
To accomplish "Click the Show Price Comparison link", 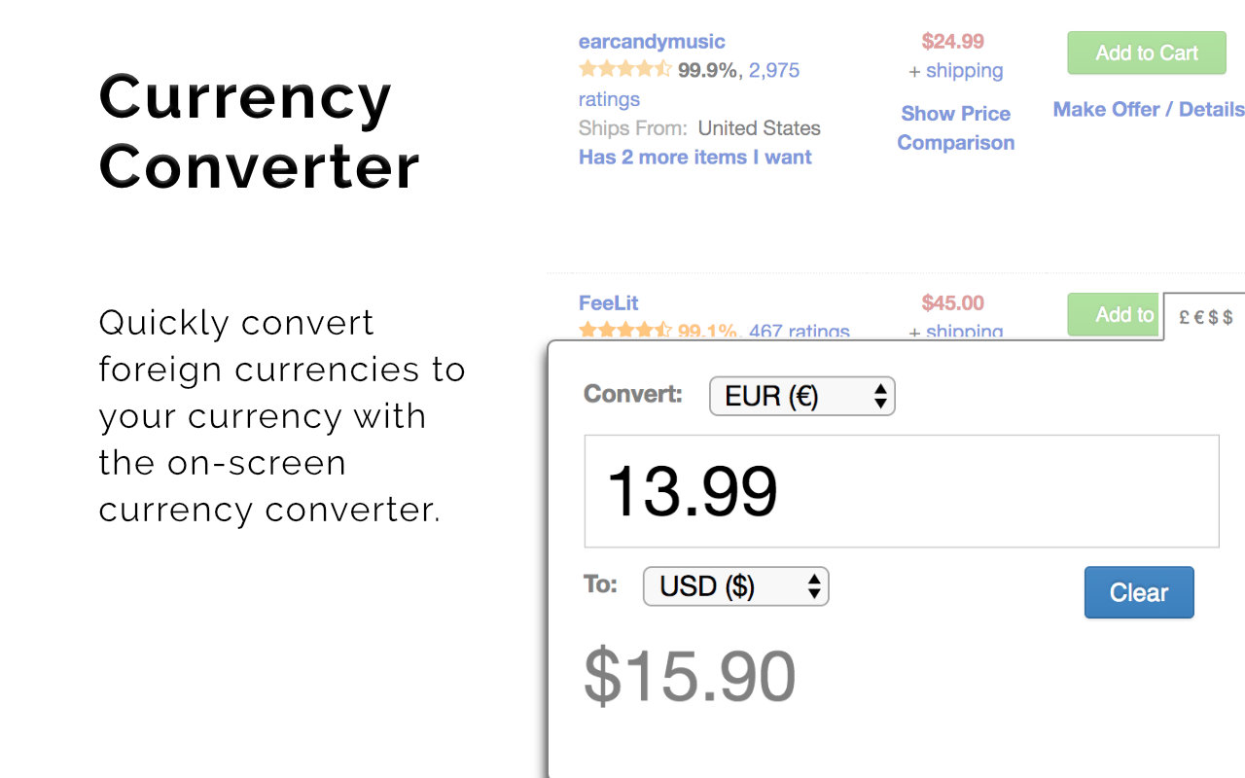I will click(x=955, y=127).
